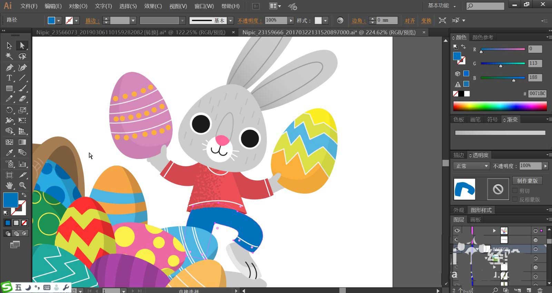Pick the Rectangle tool
The width and height of the screenshot is (552, 293).
click(9, 88)
